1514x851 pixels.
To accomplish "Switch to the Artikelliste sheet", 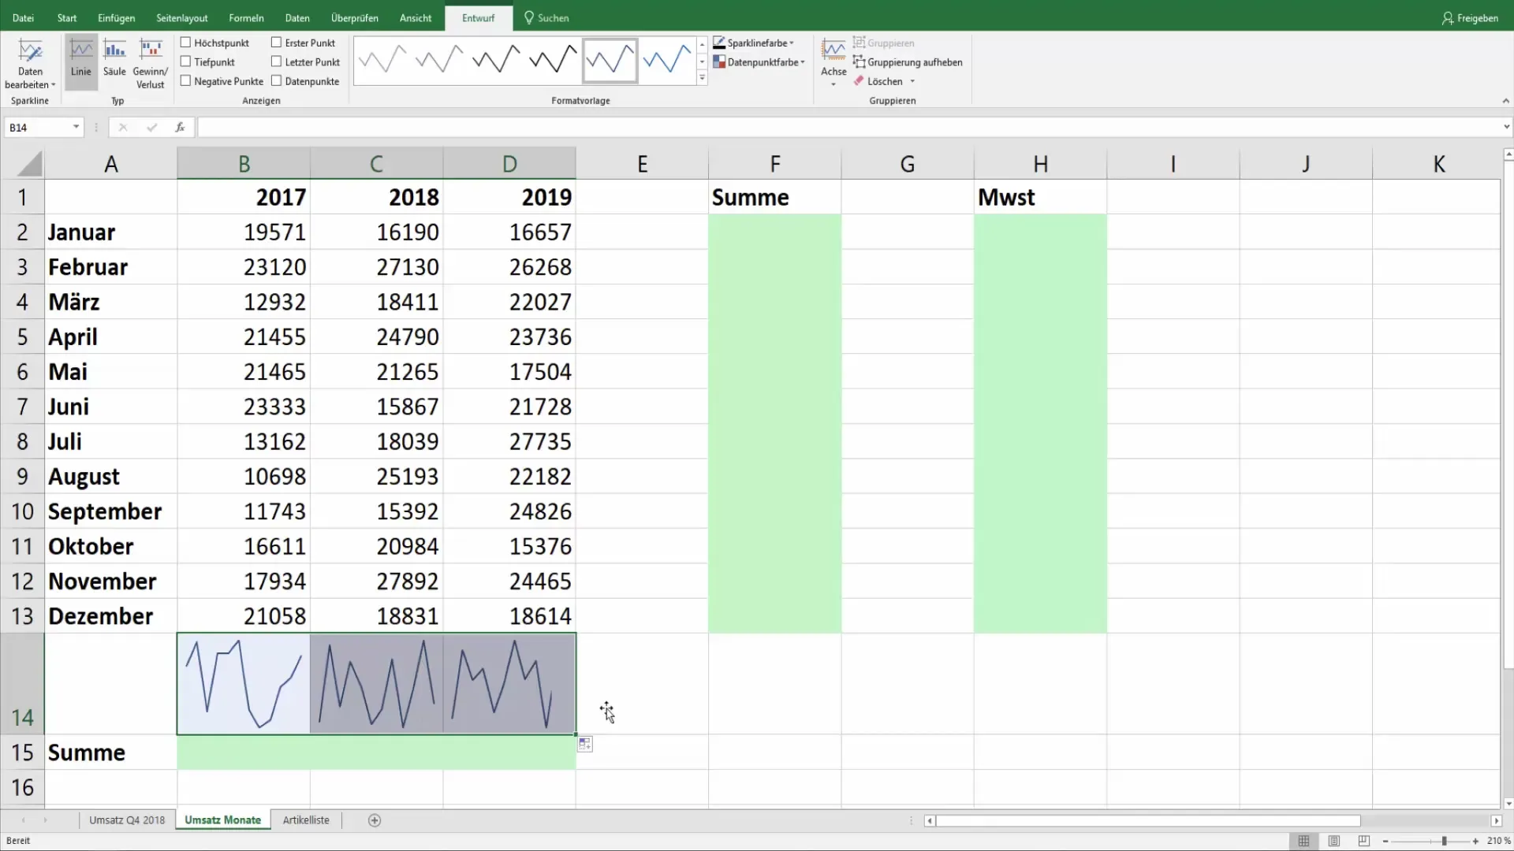I will (x=306, y=820).
